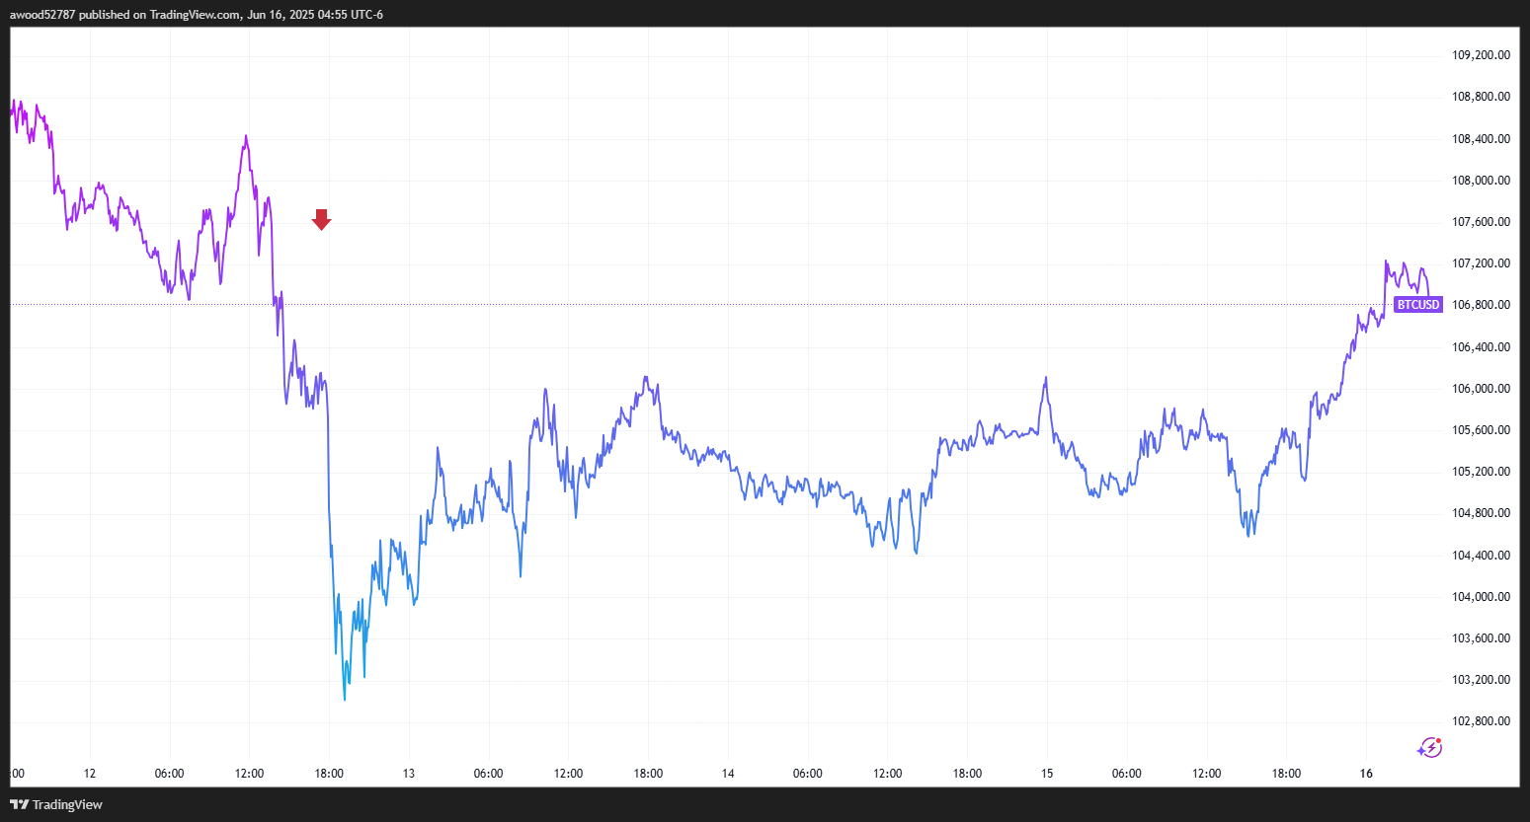Click the awood52787 published header text
1530x822 pixels.
click(x=196, y=15)
